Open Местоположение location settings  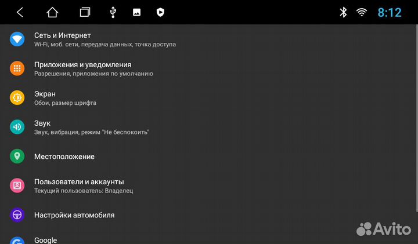pos(64,156)
